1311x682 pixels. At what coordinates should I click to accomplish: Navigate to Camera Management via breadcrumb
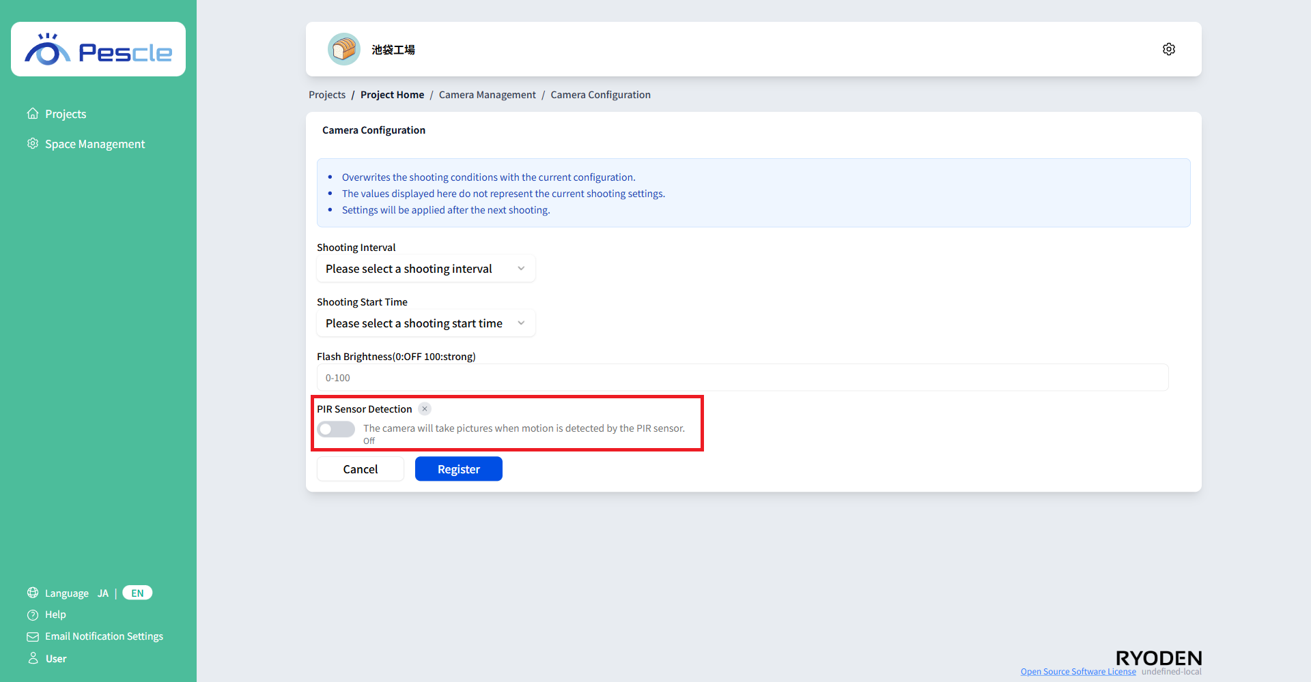coord(487,95)
